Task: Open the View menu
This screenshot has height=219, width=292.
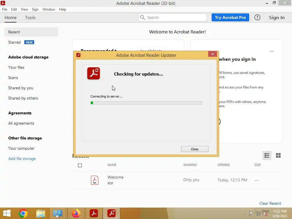Action: 25,9
